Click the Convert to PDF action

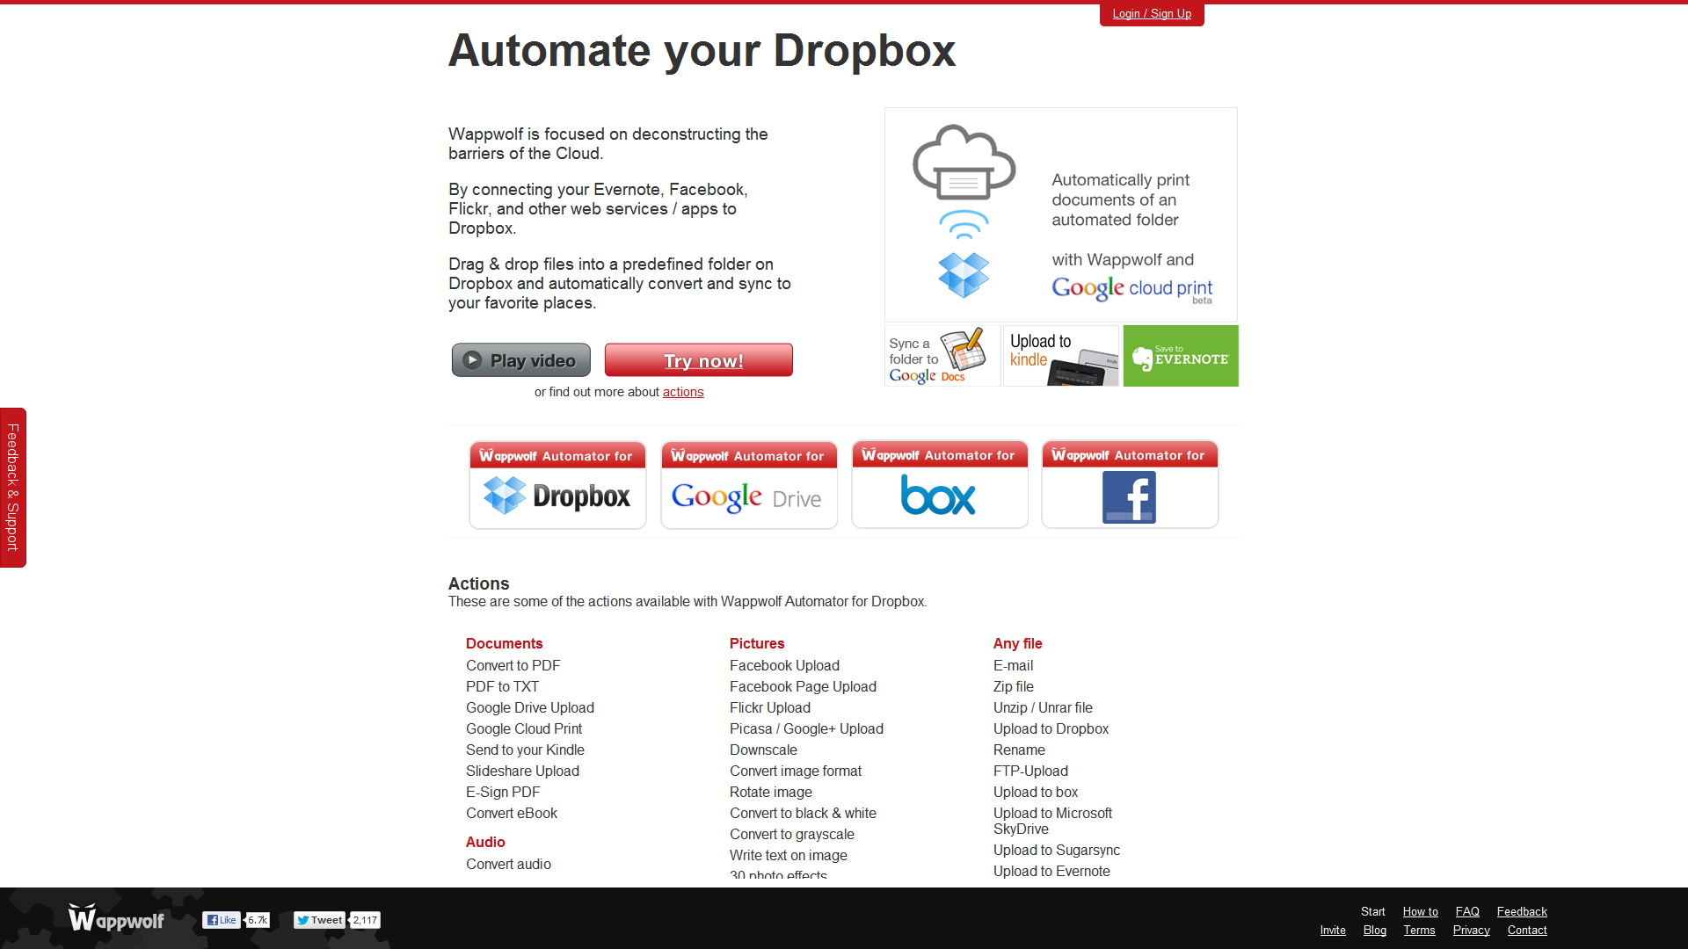pyautogui.click(x=513, y=665)
